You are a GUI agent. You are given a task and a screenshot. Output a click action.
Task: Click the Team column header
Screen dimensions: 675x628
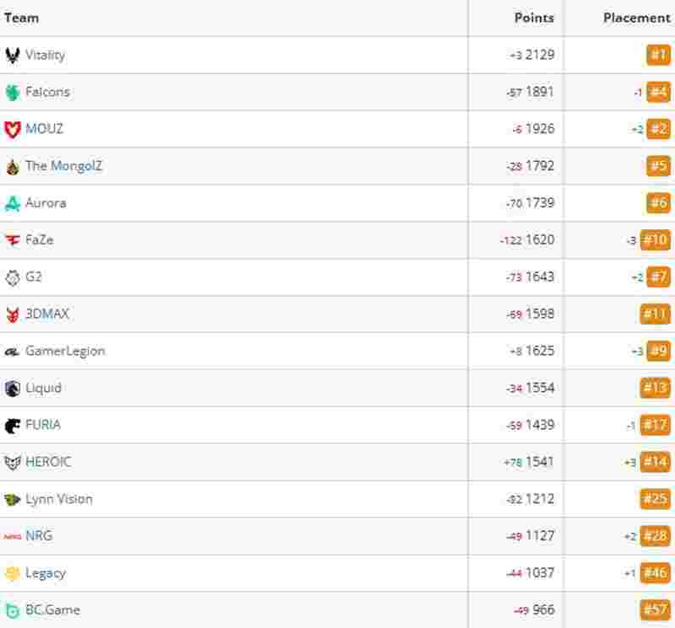pos(22,18)
